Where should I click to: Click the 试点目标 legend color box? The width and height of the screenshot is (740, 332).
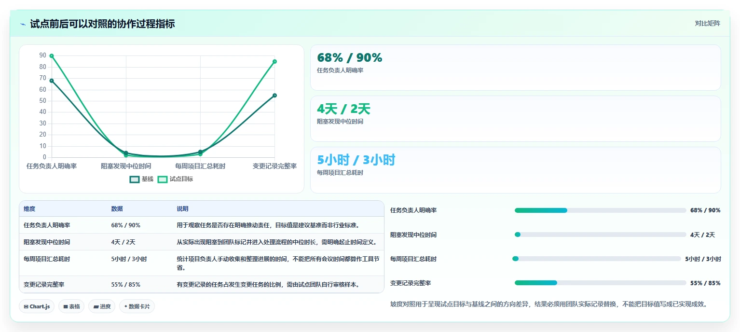(163, 179)
